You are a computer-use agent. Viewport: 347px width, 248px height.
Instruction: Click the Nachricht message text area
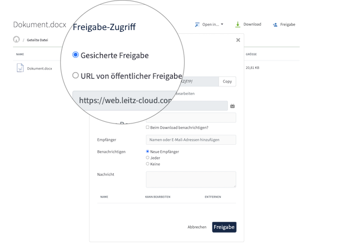[191, 179]
